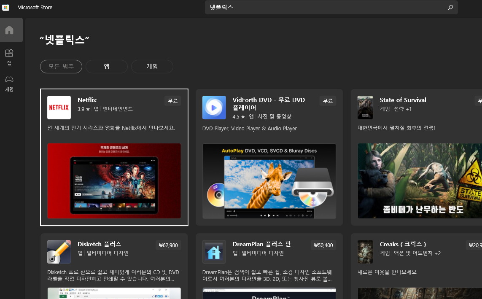Viewport: 482px width, 299px height.
Task: Click the 전략 +1 genre on State of Survival
Action: [x=403, y=109]
